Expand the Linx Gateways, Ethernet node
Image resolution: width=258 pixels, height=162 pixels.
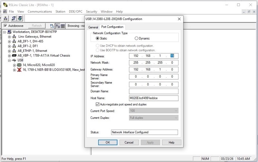click(x=9, y=37)
